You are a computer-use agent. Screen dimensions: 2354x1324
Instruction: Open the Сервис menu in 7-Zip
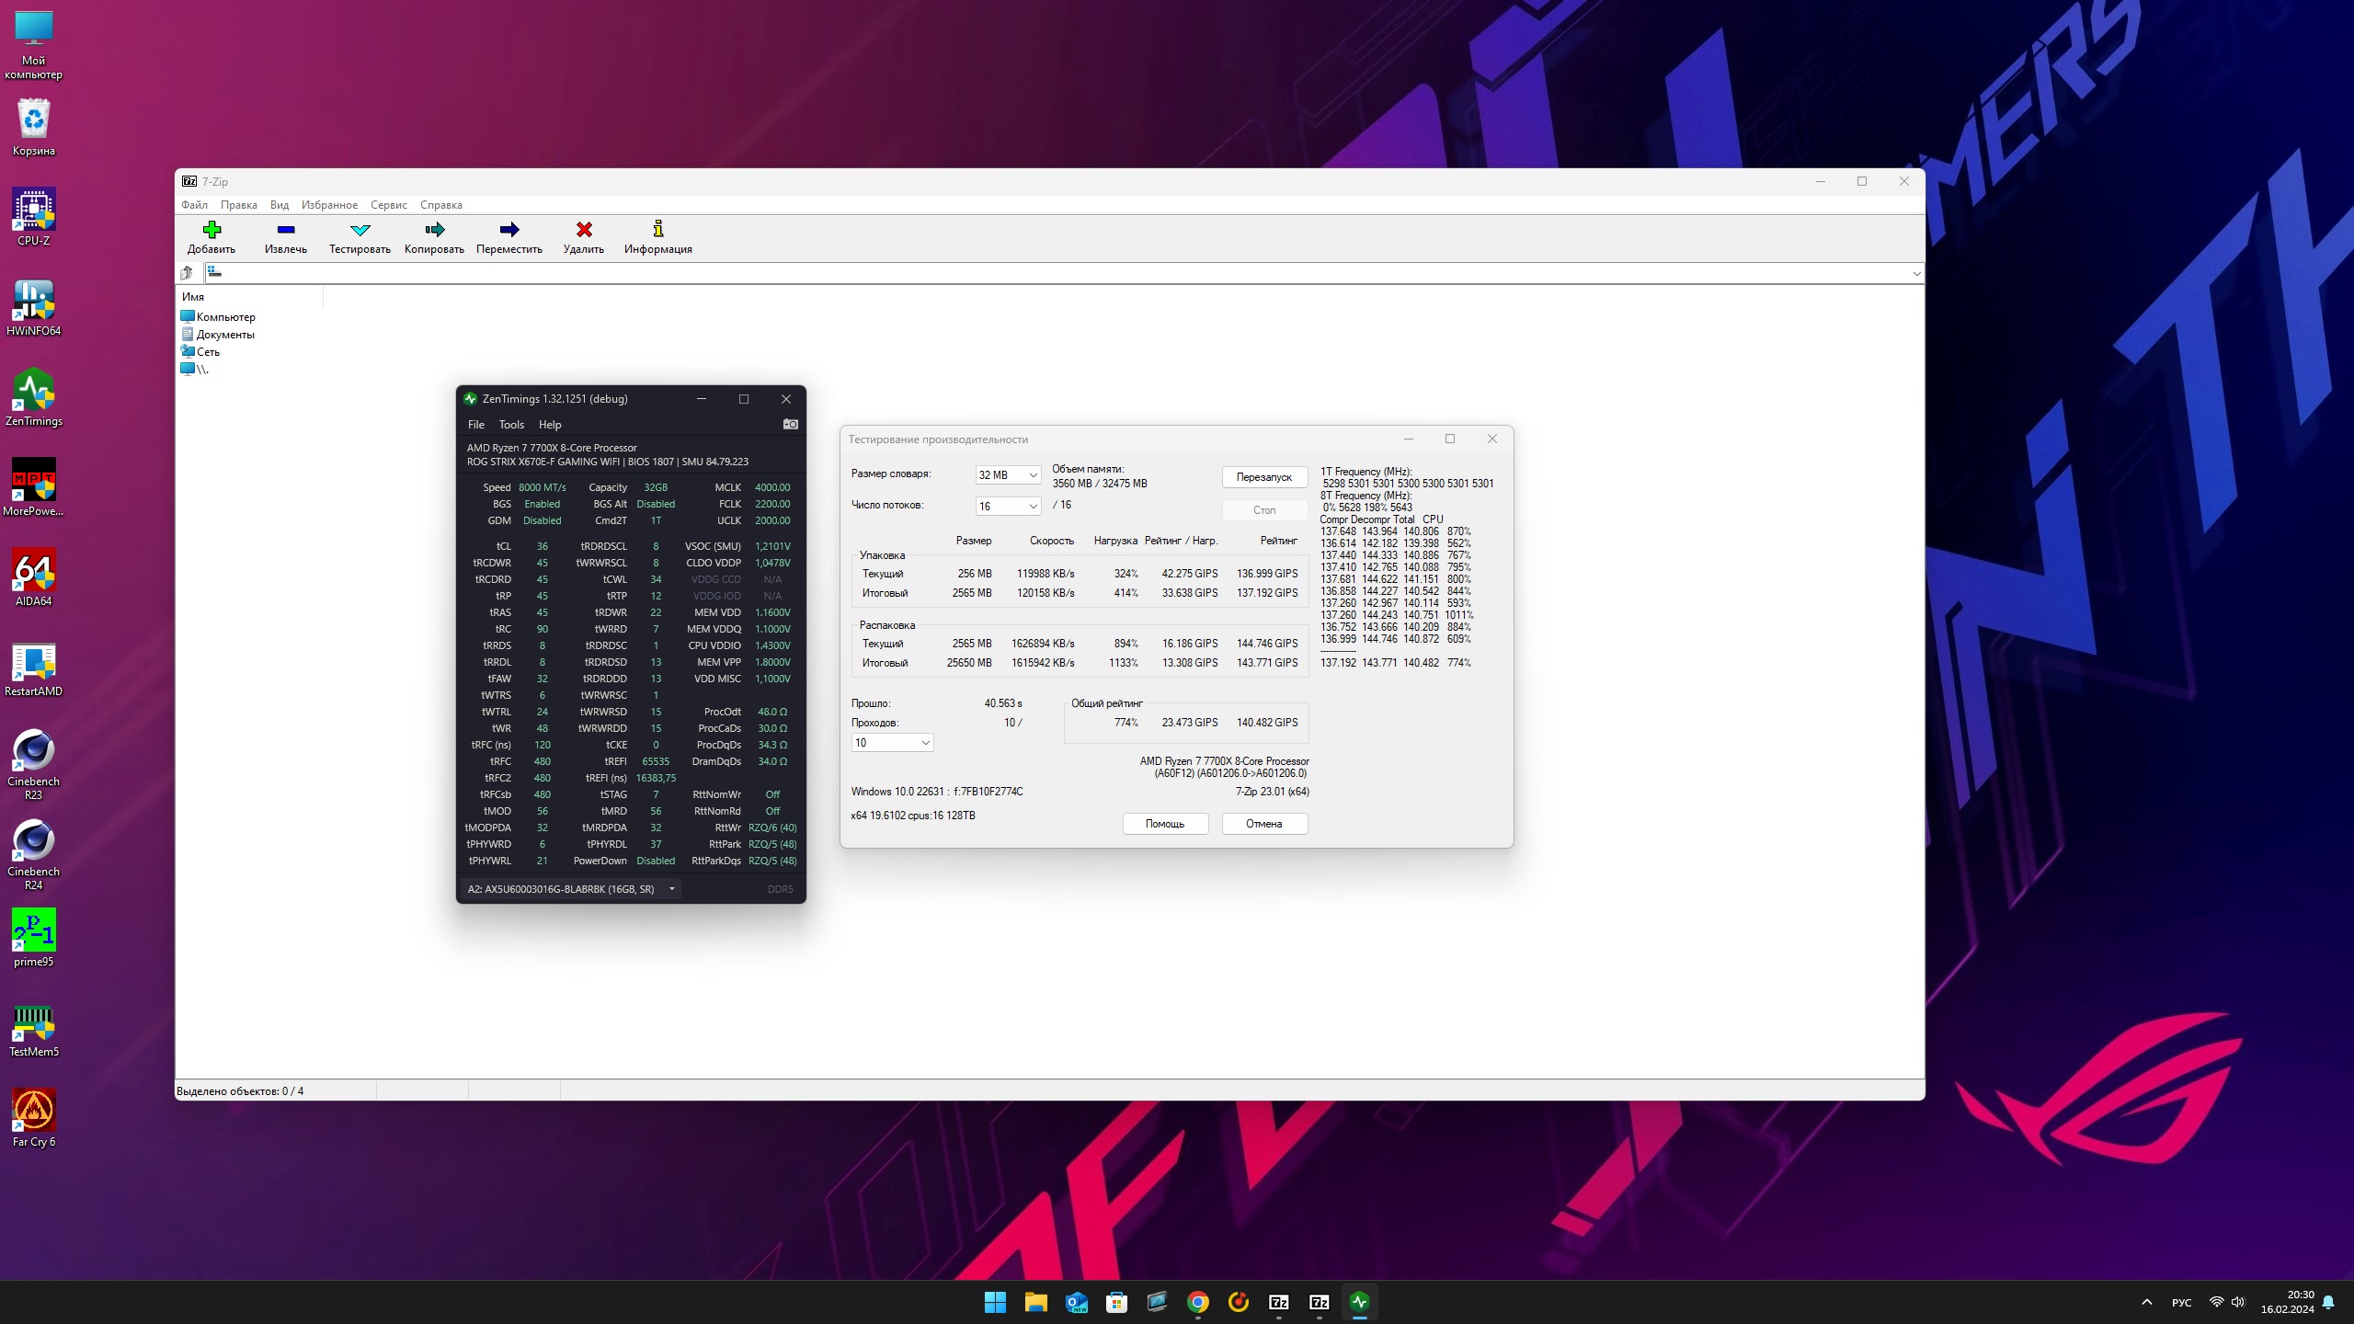[x=388, y=205]
